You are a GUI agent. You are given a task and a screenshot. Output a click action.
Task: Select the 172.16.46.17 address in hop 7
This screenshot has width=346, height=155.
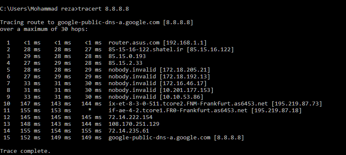coord(183,83)
